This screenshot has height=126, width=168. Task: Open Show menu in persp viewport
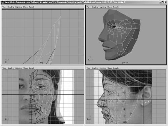[110, 7]
